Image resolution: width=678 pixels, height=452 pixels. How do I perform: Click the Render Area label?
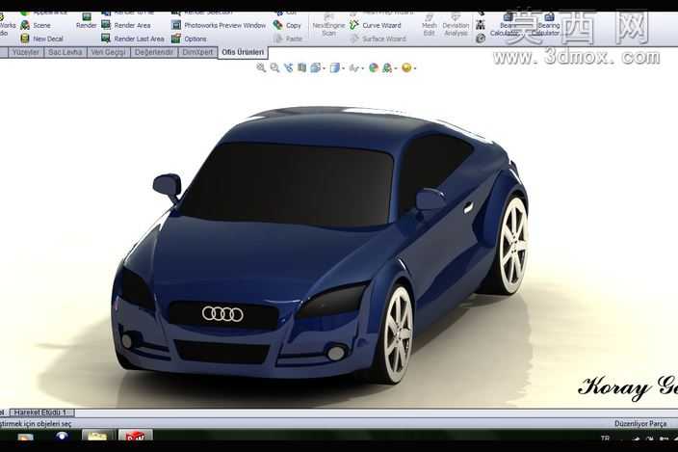(132, 25)
